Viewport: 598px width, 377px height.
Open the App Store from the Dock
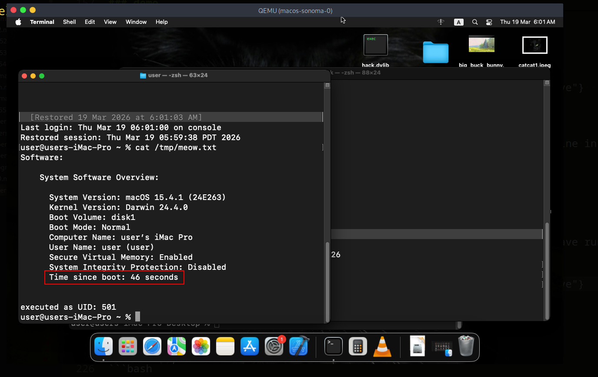pos(249,346)
